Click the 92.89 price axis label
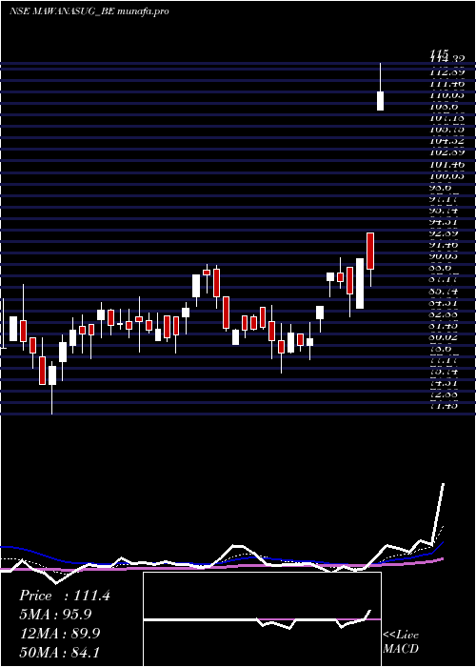This screenshot has height=667, width=476. coord(444,233)
